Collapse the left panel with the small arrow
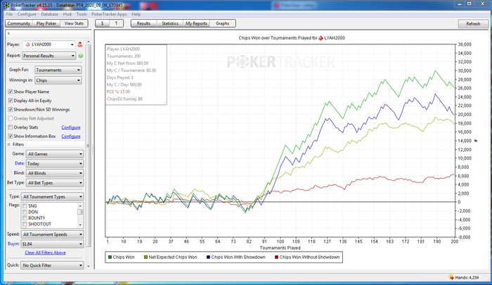The width and height of the screenshot is (492, 285). [x=8, y=33]
